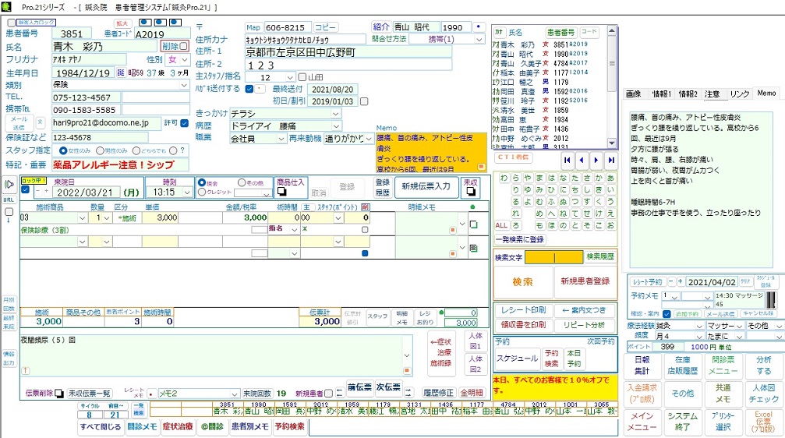Click the ALL kana filter key

click(x=502, y=225)
